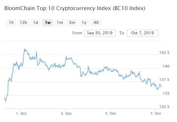The image size is (177, 122).
Task: Click the active 1w range button
Action: (x=48, y=23)
